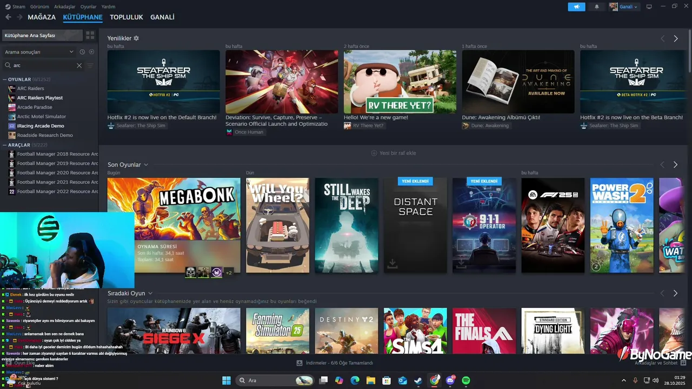Image resolution: width=692 pixels, height=389 pixels.
Task: Select Roadside Research Demo in list
Action: coord(45,135)
